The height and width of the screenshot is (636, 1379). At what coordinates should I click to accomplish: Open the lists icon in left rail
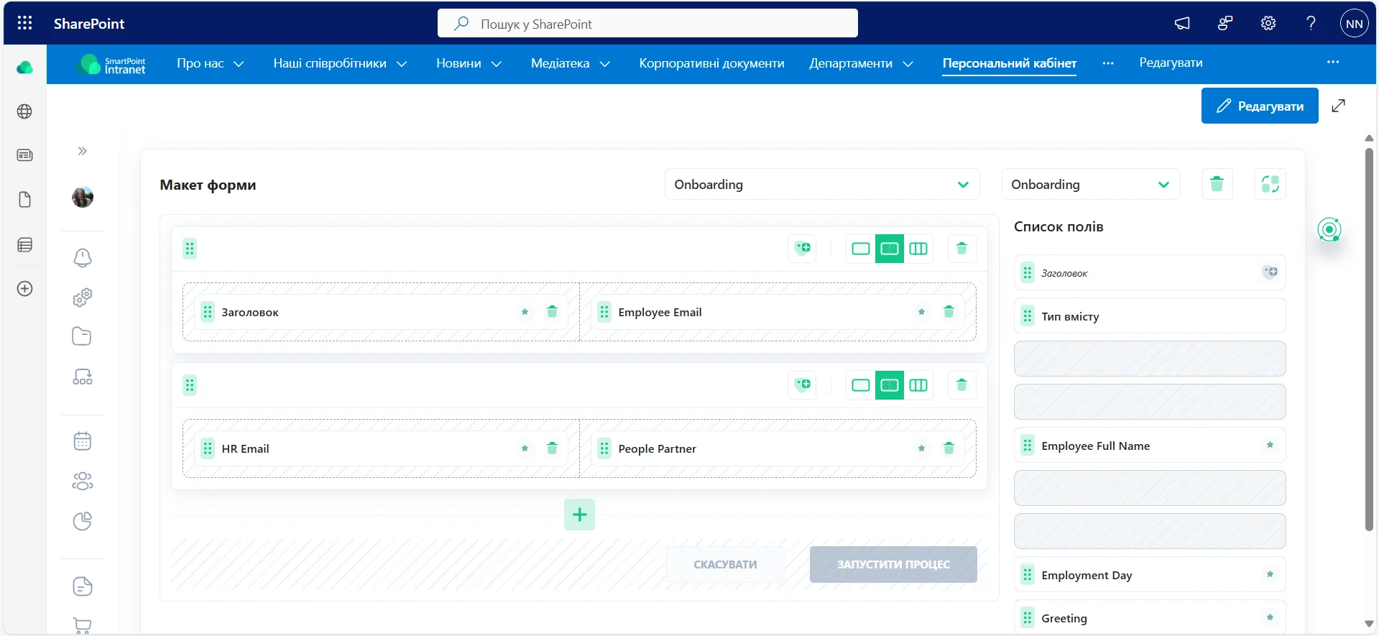(24, 245)
